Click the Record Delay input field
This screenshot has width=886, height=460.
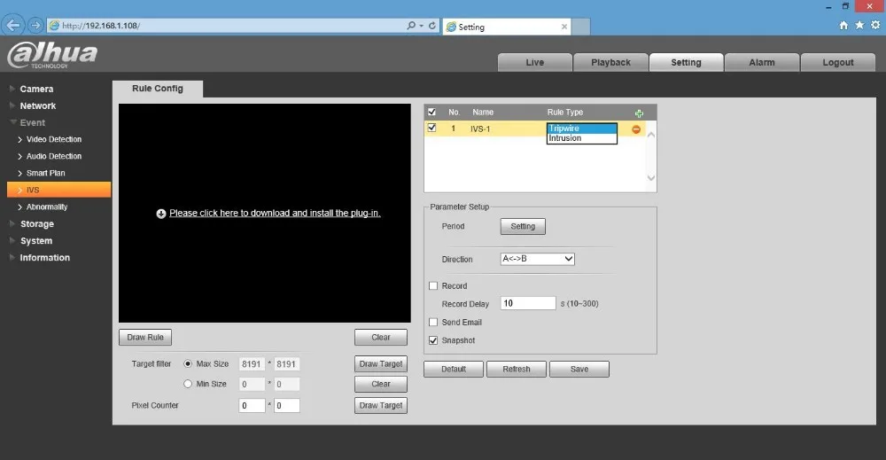pos(528,303)
